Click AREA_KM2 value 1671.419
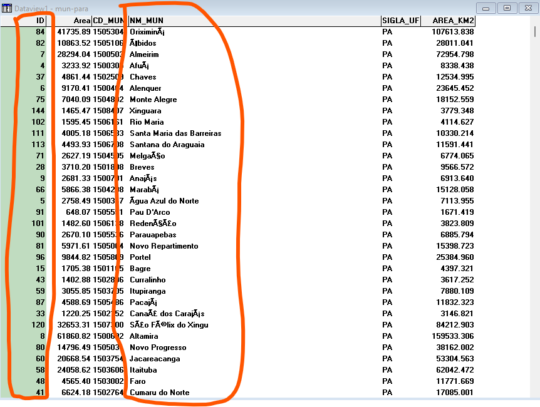 457,212
